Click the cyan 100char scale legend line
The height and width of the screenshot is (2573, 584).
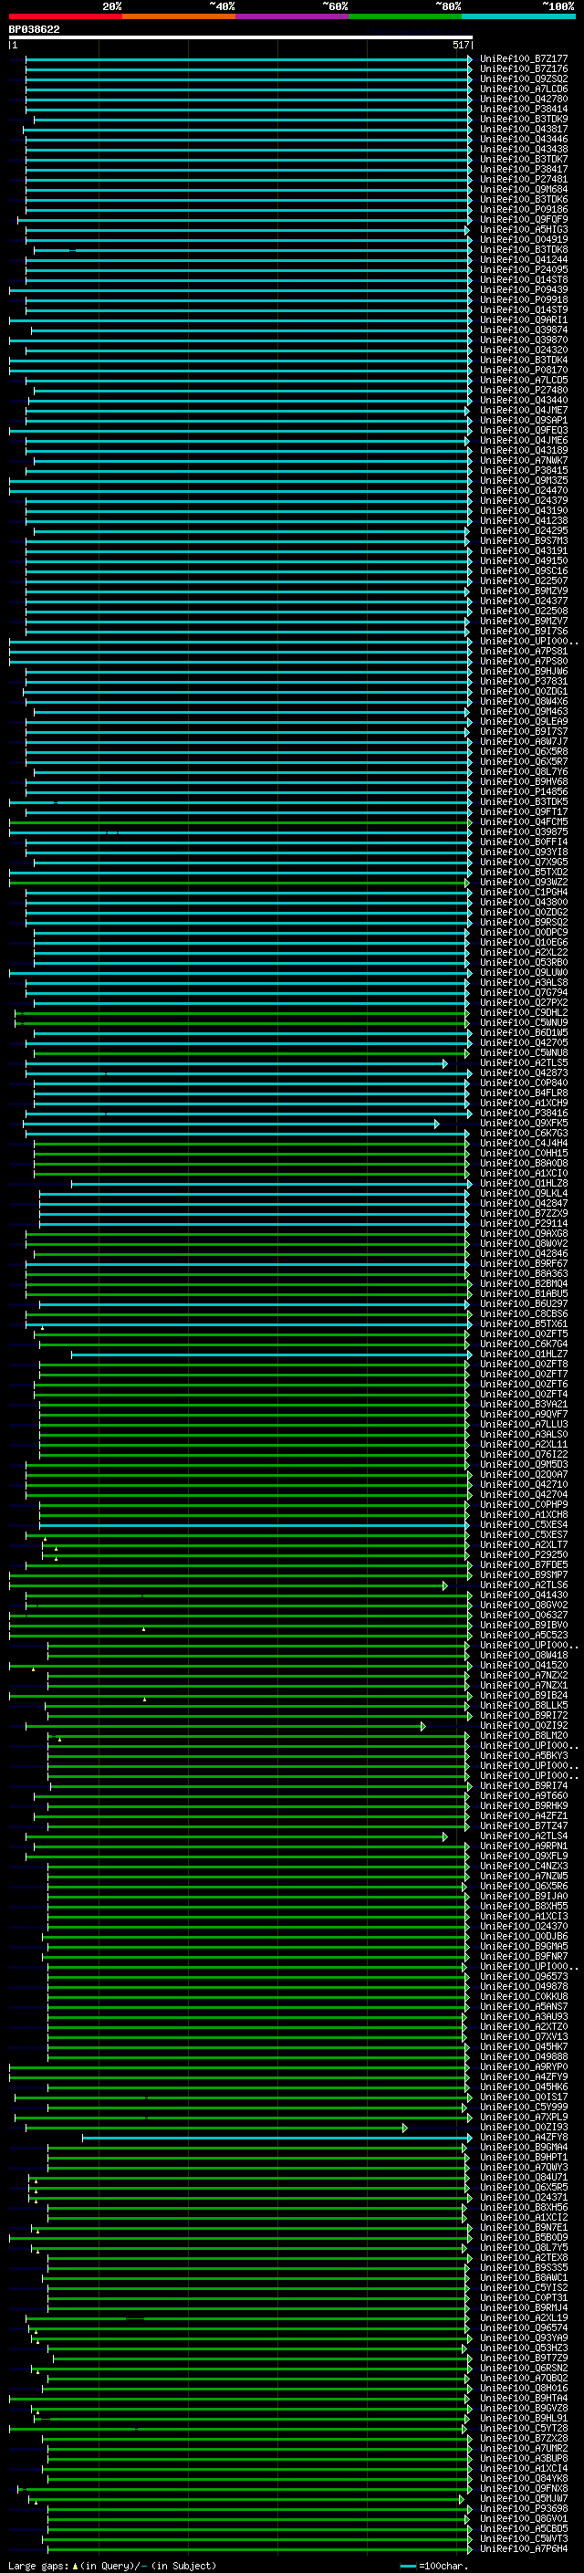tap(408, 2565)
